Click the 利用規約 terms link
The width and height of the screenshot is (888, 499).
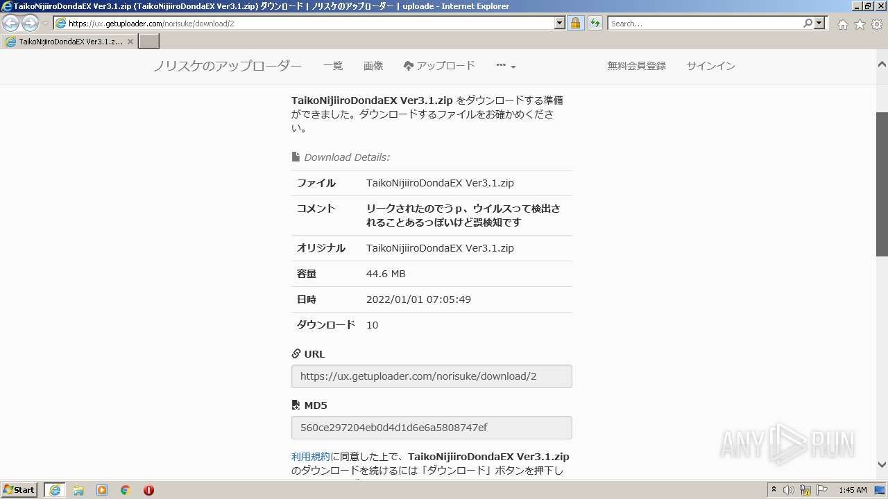(311, 457)
